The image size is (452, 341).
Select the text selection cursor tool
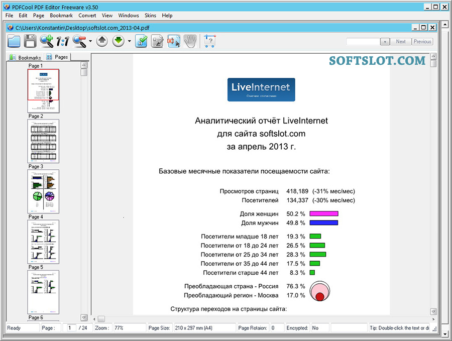[174, 41]
